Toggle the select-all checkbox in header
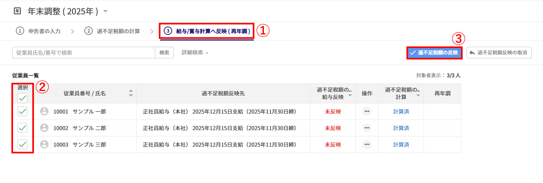Image resolution: width=543 pixels, height=183 pixels. 23,98
